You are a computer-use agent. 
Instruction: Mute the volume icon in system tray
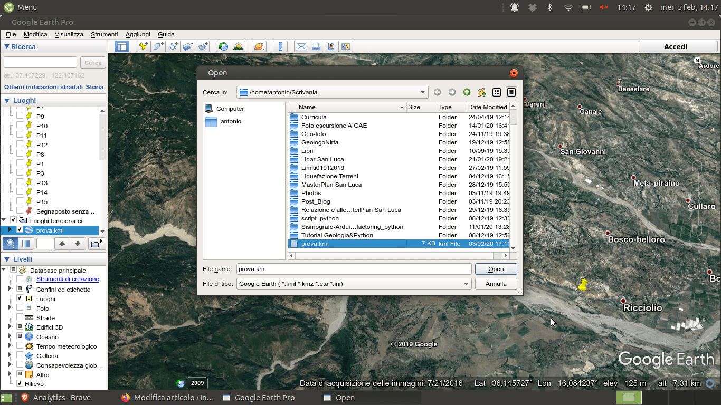(604, 7)
